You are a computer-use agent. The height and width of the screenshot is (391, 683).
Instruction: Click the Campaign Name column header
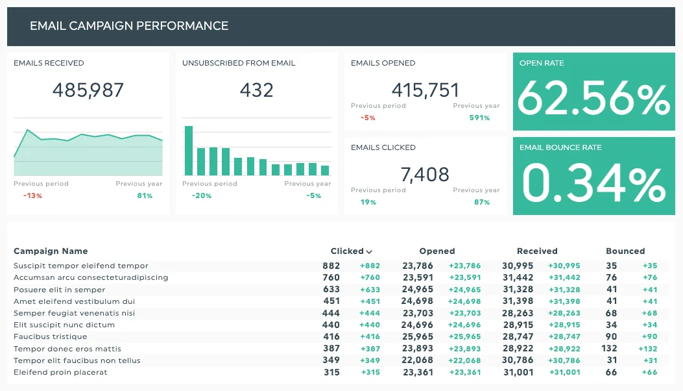[51, 251]
